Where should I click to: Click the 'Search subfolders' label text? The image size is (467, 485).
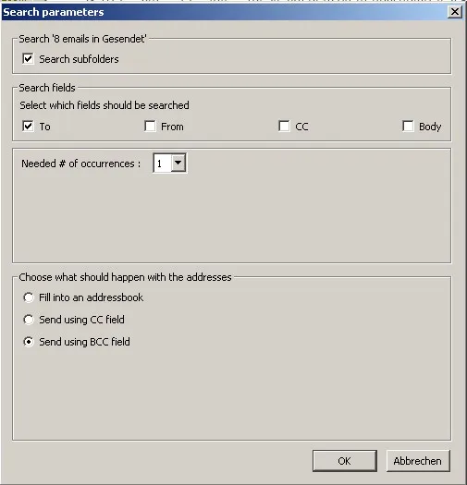[79, 59]
